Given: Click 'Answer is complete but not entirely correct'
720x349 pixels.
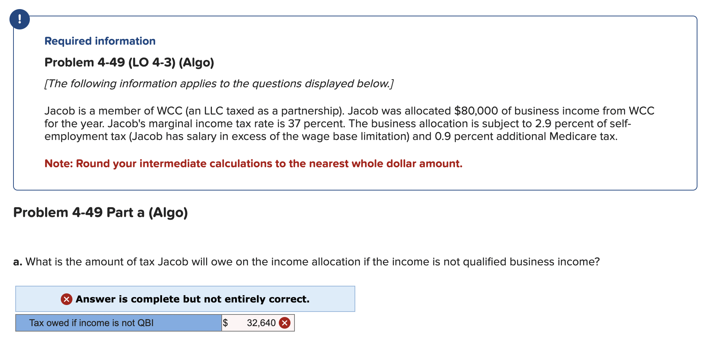Looking at the screenshot, I should pos(192,299).
